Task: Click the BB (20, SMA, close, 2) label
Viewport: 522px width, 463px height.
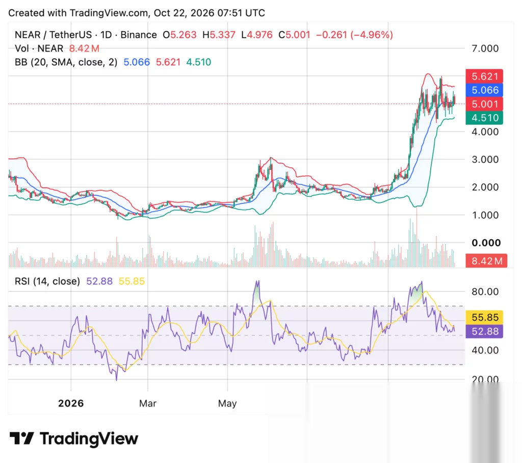Action: click(66, 62)
